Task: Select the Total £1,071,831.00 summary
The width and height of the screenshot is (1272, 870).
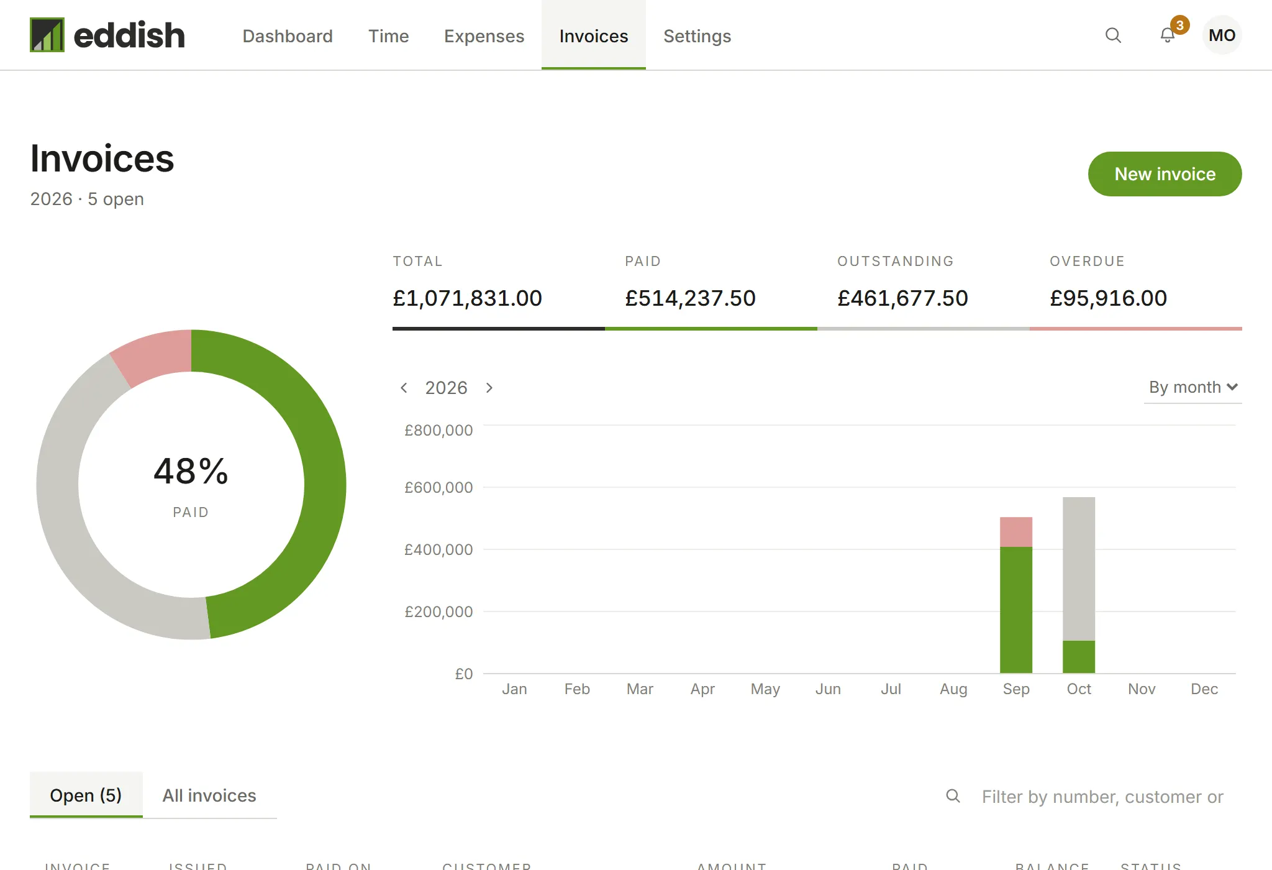Action: tap(499, 290)
